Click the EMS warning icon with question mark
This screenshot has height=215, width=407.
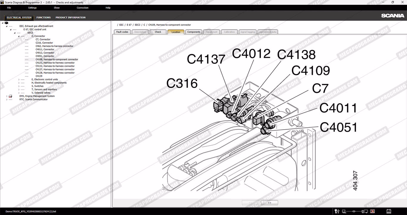pyautogui.click(x=10, y=96)
